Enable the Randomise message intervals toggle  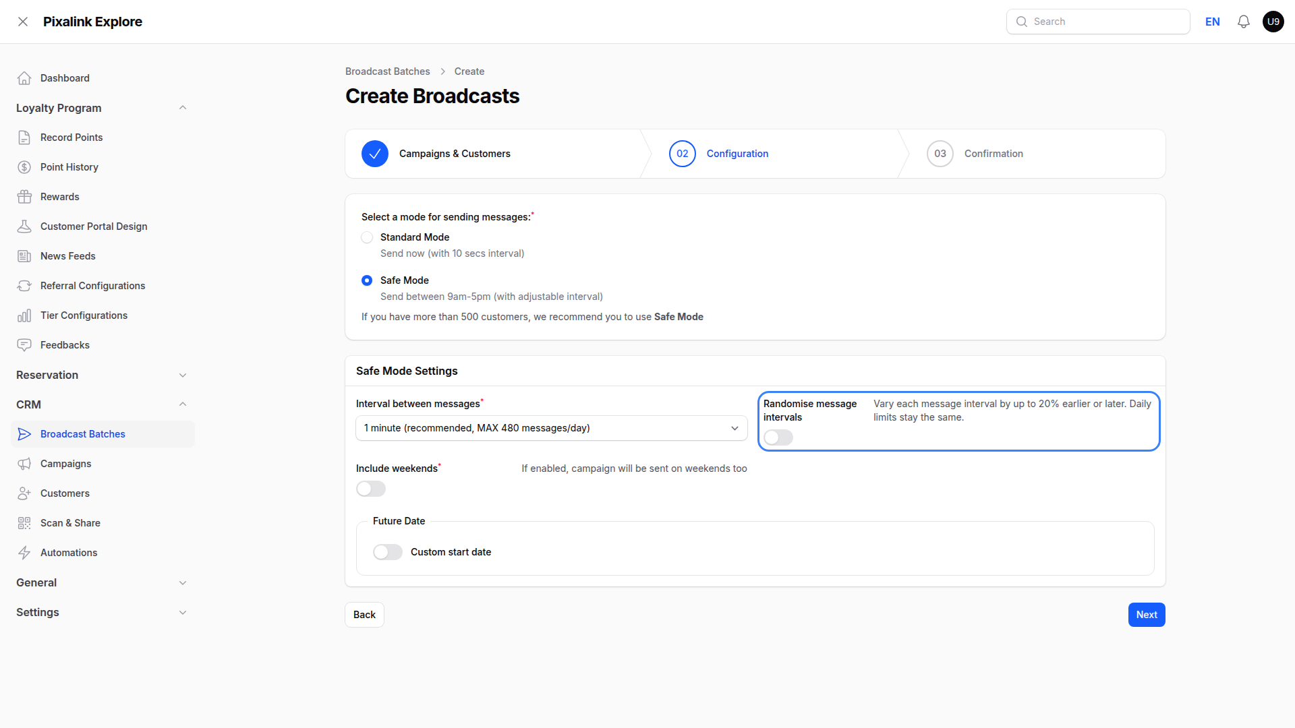tap(778, 437)
